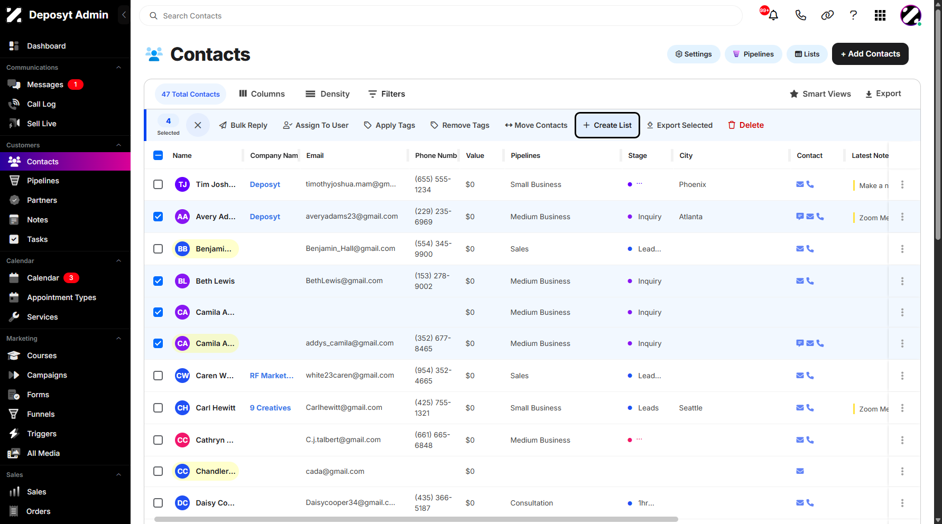Image resolution: width=942 pixels, height=524 pixels.
Task: Check the Caren W row checkbox
Action: coord(158,376)
